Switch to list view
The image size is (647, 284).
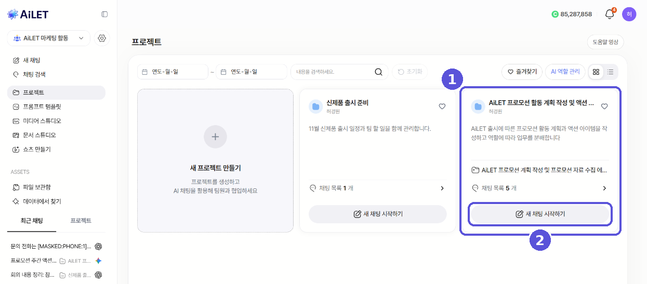[610, 72]
